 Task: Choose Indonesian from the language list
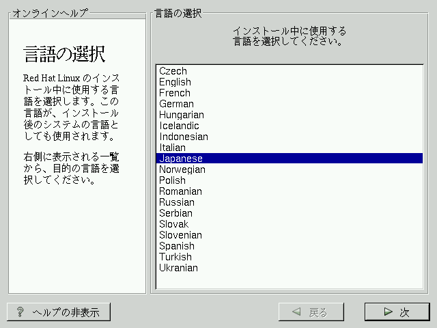click(183, 137)
